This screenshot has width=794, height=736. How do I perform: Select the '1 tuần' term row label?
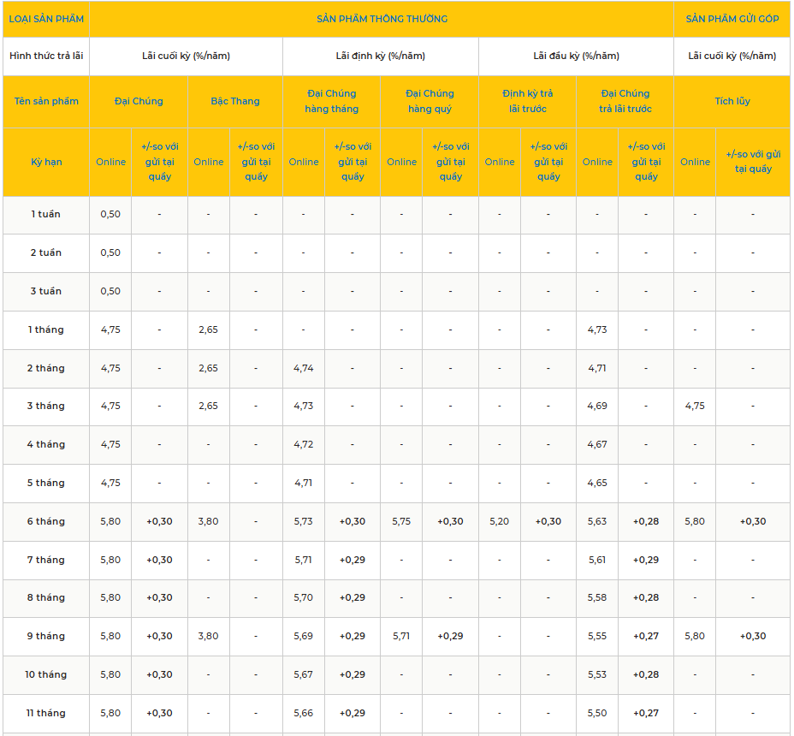[x=46, y=215]
